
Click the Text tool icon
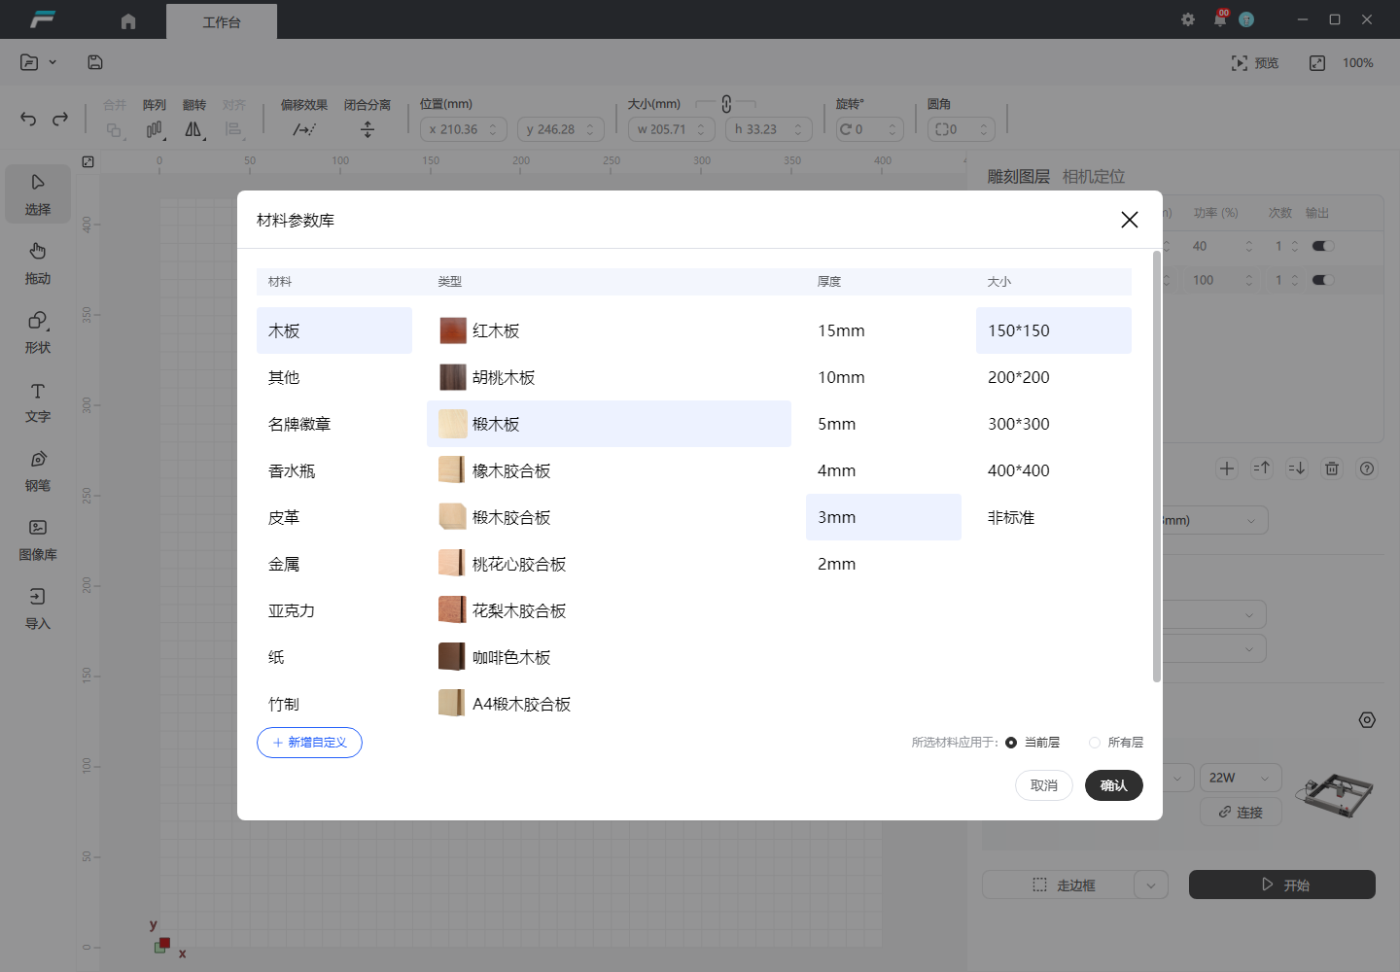coord(37,391)
